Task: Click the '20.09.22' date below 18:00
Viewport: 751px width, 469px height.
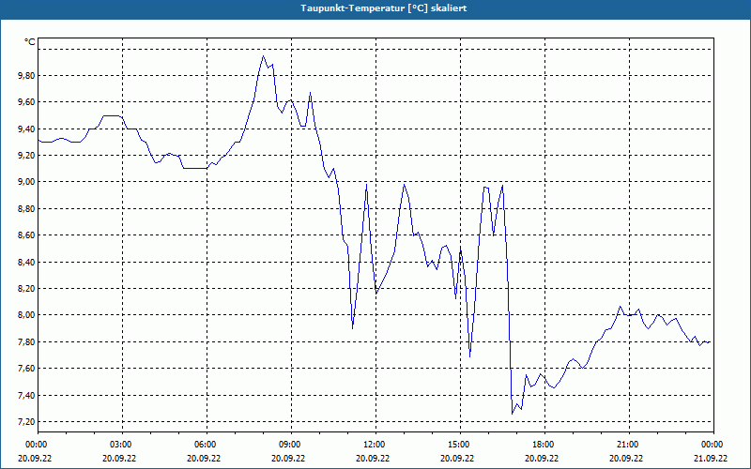Action: 542,458
